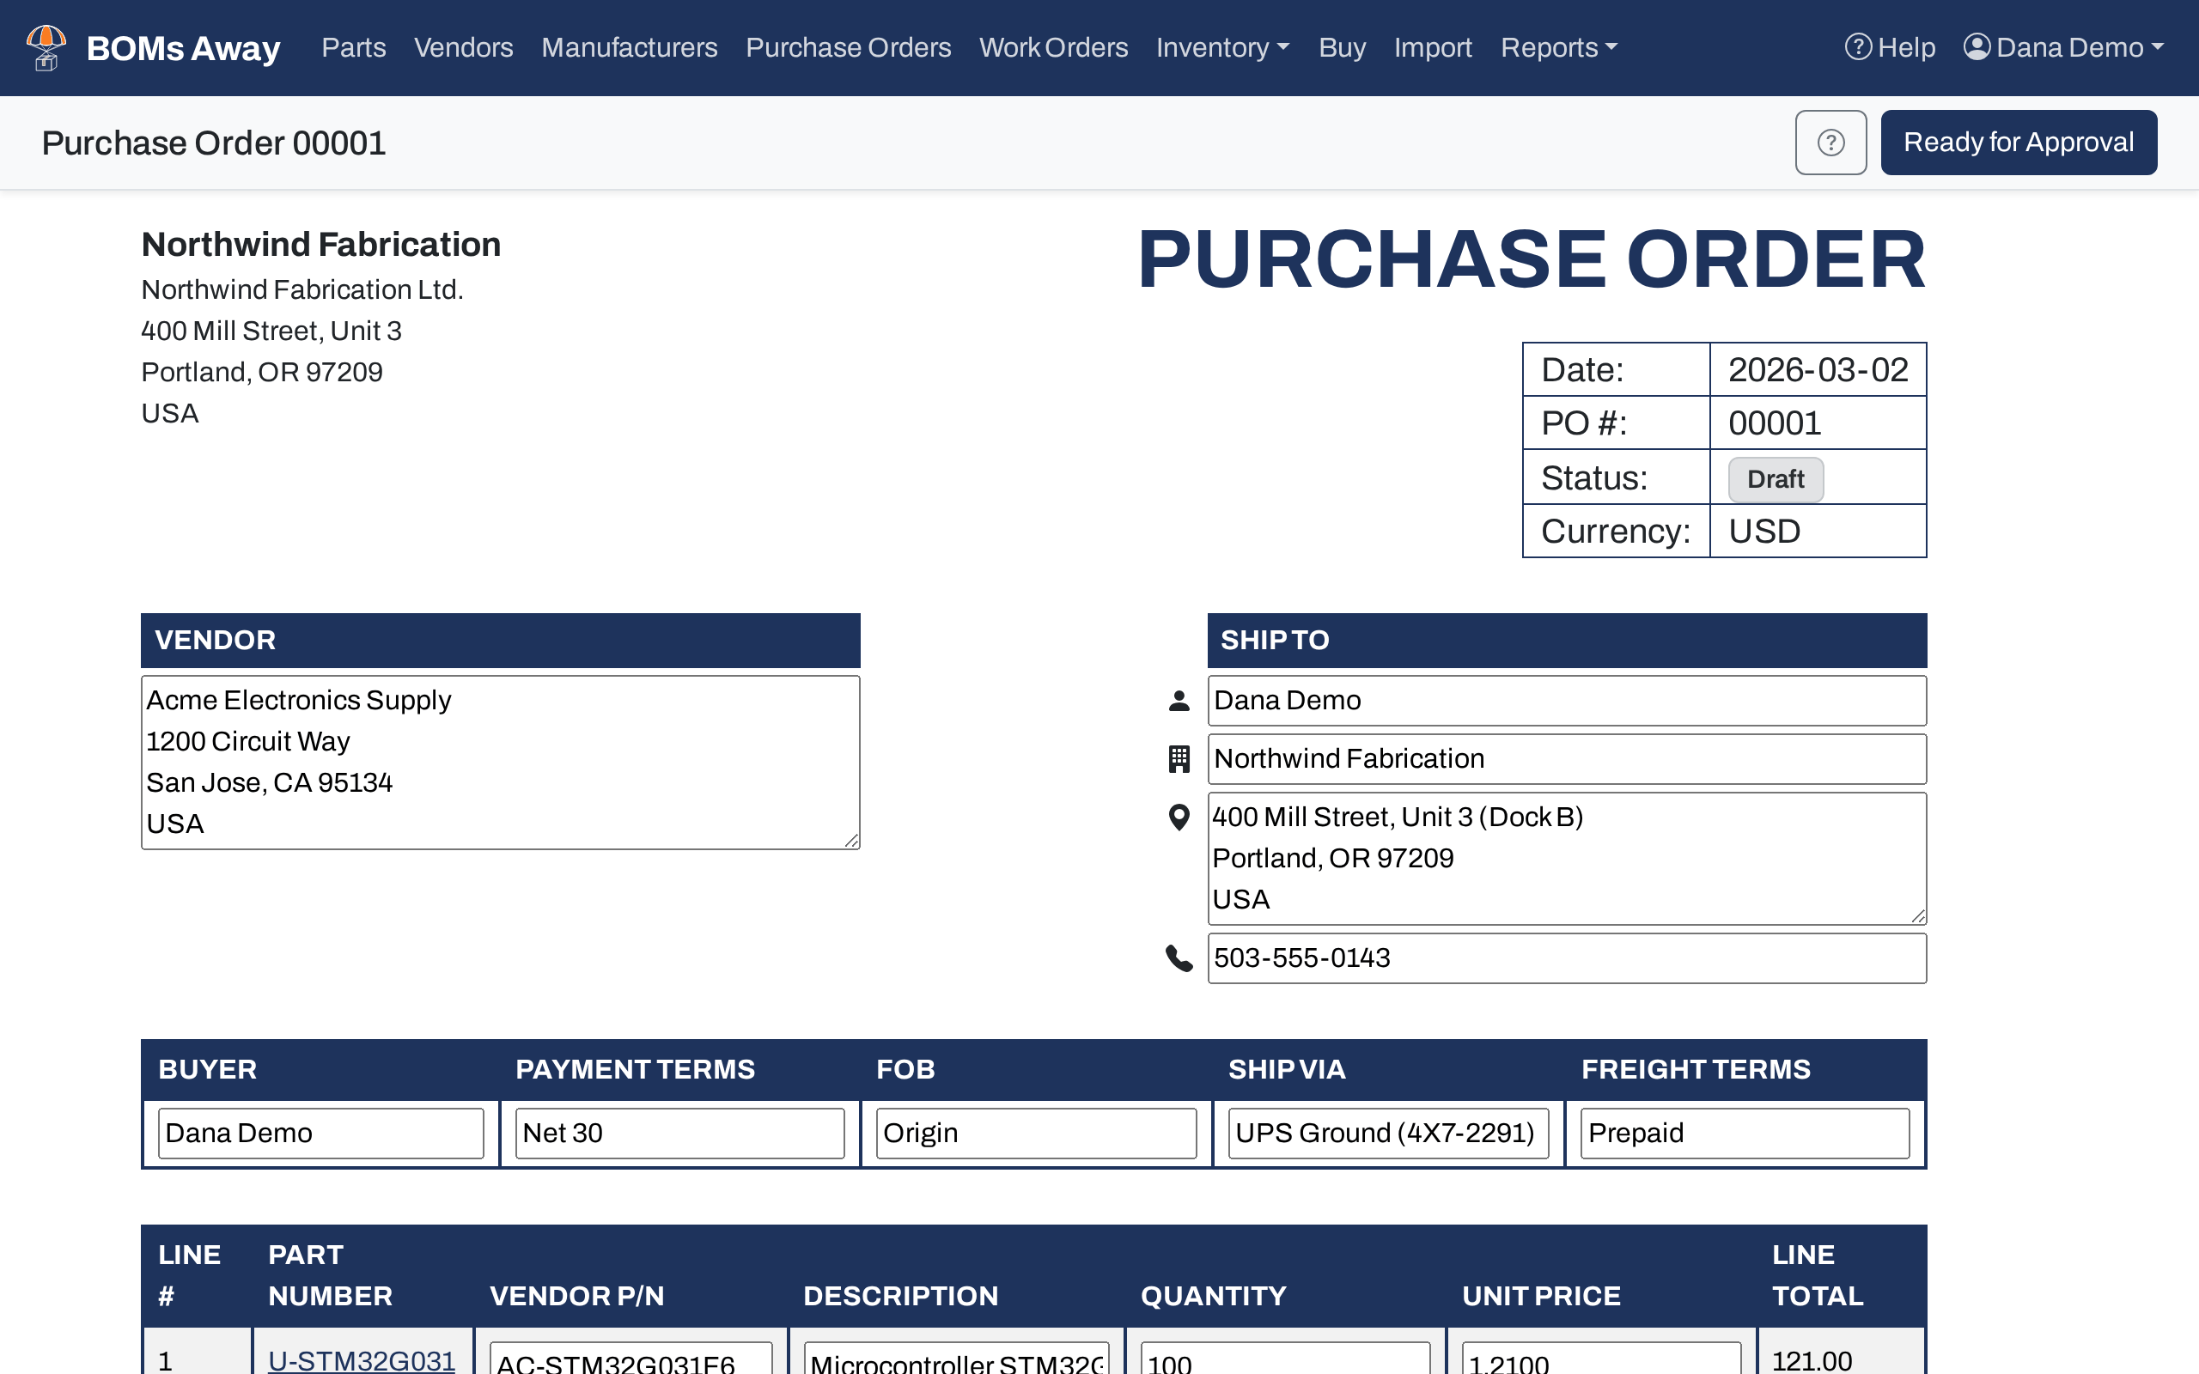Click the Ready for Approval button
Image resolution: width=2199 pixels, height=1374 pixels.
(2018, 143)
